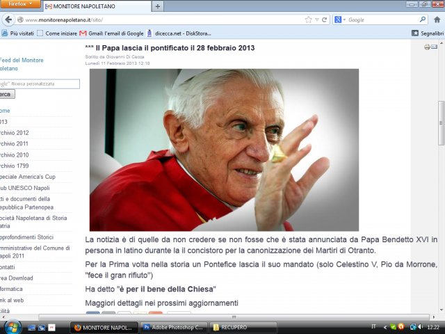The height and width of the screenshot is (334, 445).
Task: Open Speciale America's Cup link
Action: (x=28, y=177)
